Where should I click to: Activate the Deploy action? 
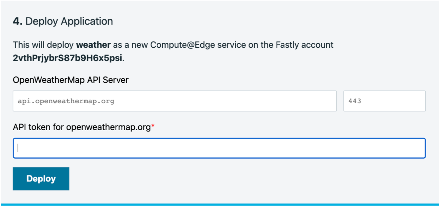pyautogui.click(x=41, y=179)
